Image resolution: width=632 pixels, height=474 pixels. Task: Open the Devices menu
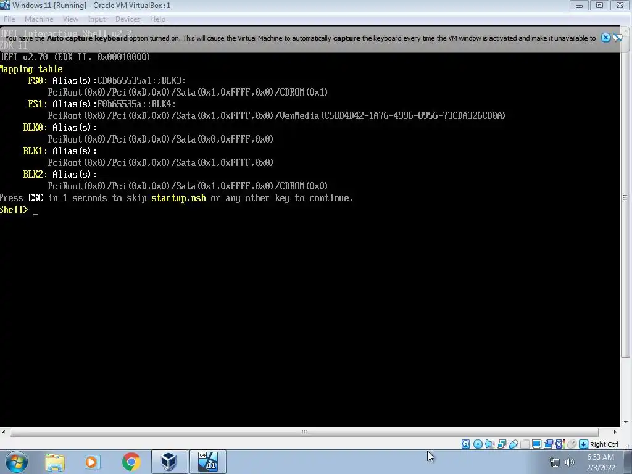[x=127, y=19]
